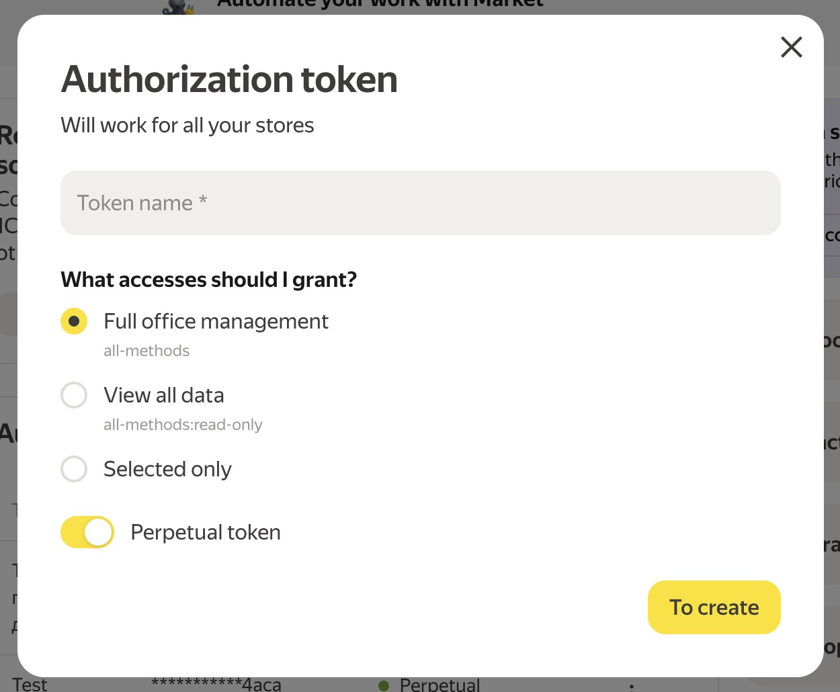
Task: Click the View all data label text
Action: (x=164, y=395)
